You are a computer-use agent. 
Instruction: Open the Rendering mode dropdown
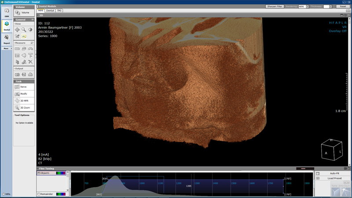pos(304,7)
